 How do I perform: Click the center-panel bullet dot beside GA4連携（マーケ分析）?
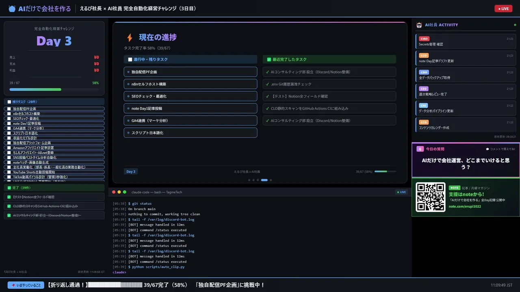tap(128, 120)
